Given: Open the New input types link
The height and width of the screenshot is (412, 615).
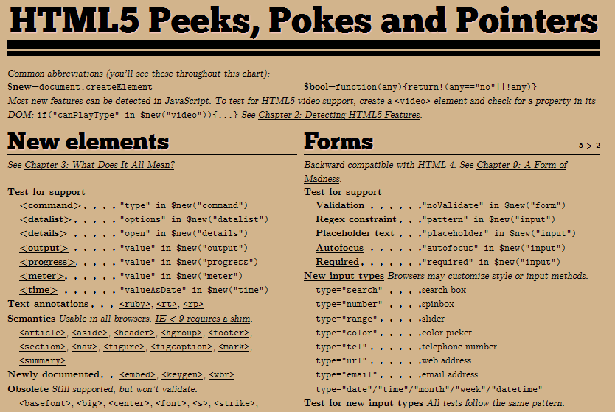Looking at the screenshot, I should coord(344,276).
